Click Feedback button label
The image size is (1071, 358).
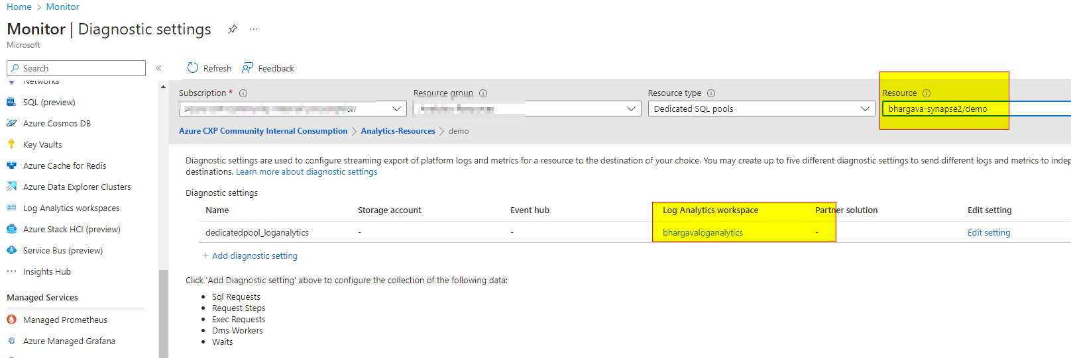(x=276, y=68)
